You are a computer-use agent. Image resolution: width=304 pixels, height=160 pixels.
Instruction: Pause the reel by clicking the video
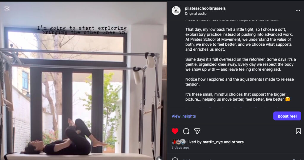83,80
